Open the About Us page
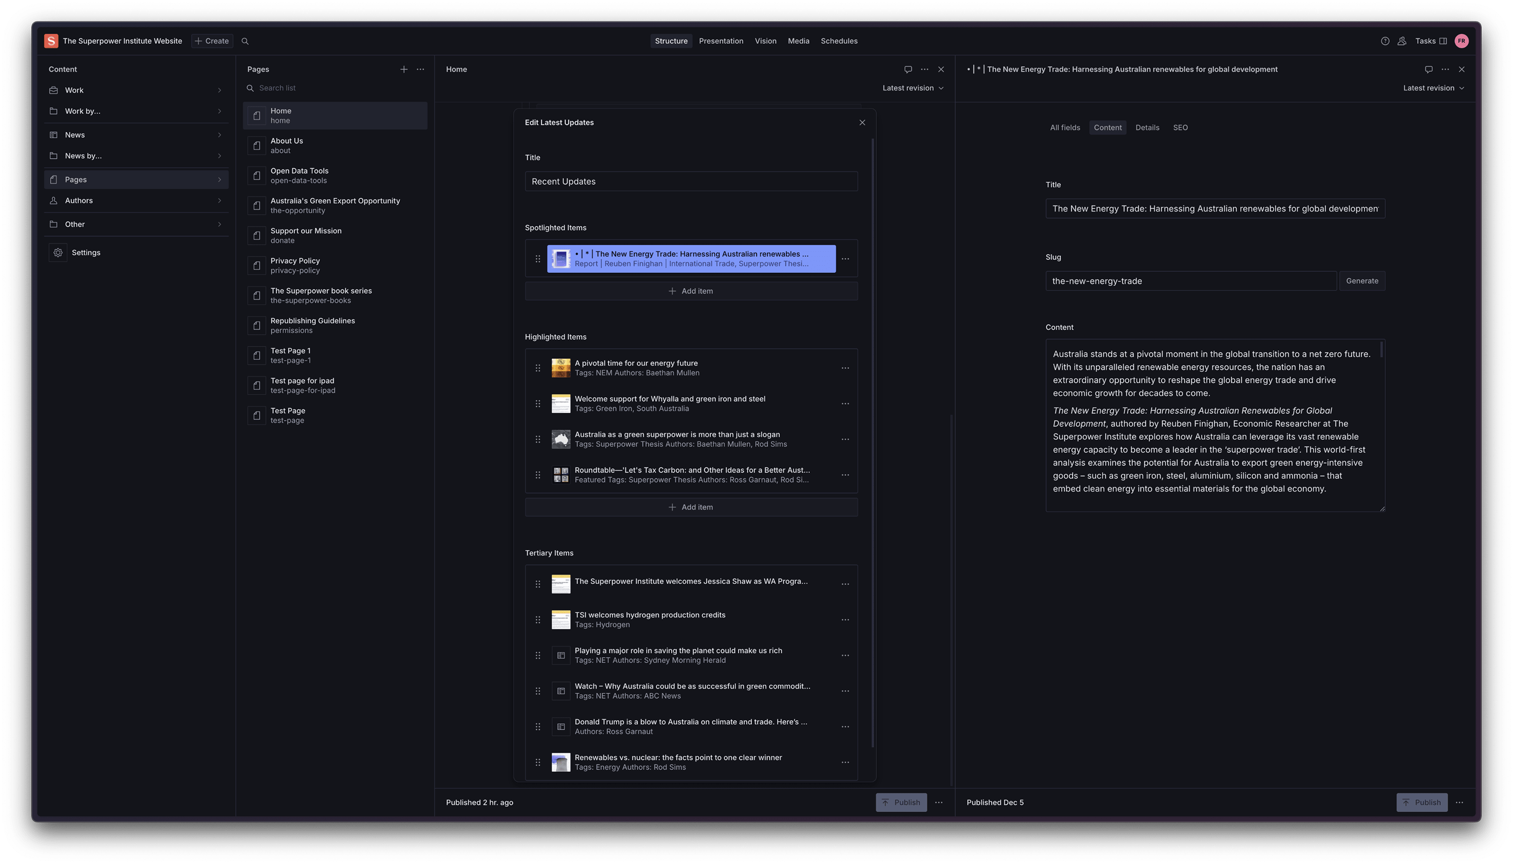This screenshot has width=1513, height=864. 335,145
